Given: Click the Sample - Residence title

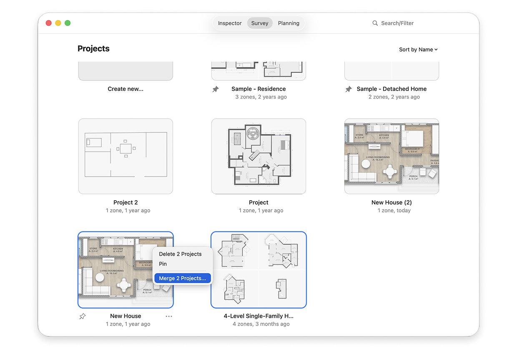Looking at the screenshot, I should click(258, 89).
